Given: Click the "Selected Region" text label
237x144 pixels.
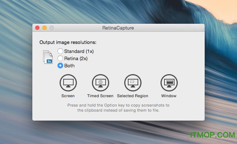Looking at the screenshot, I should (x=133, y=96).
